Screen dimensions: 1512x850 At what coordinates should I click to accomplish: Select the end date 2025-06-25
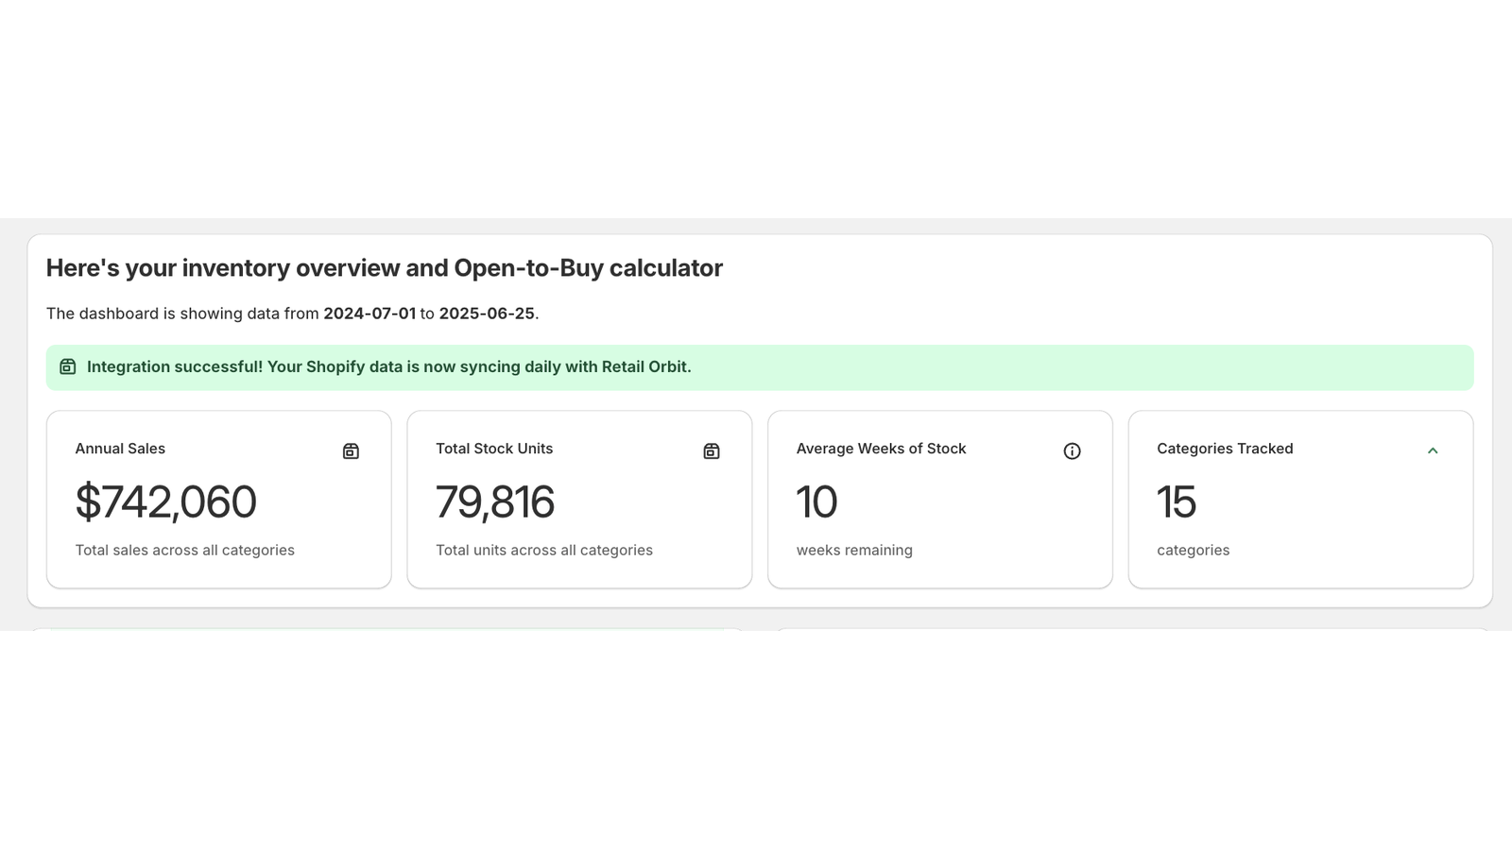coord(488,313)
